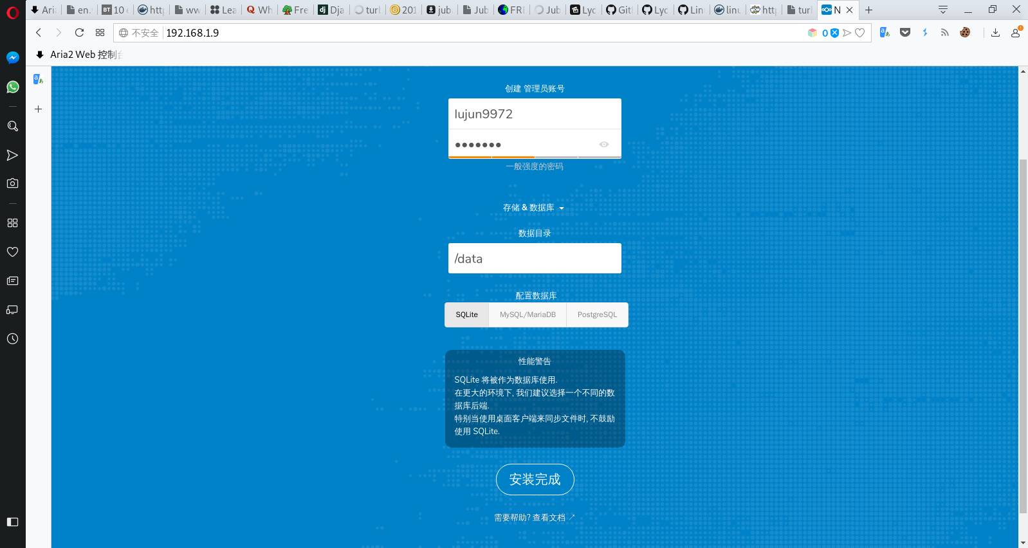Show password with the eye toggle
The width and height of the screenshot is (1028, 548).
point(604,145)
